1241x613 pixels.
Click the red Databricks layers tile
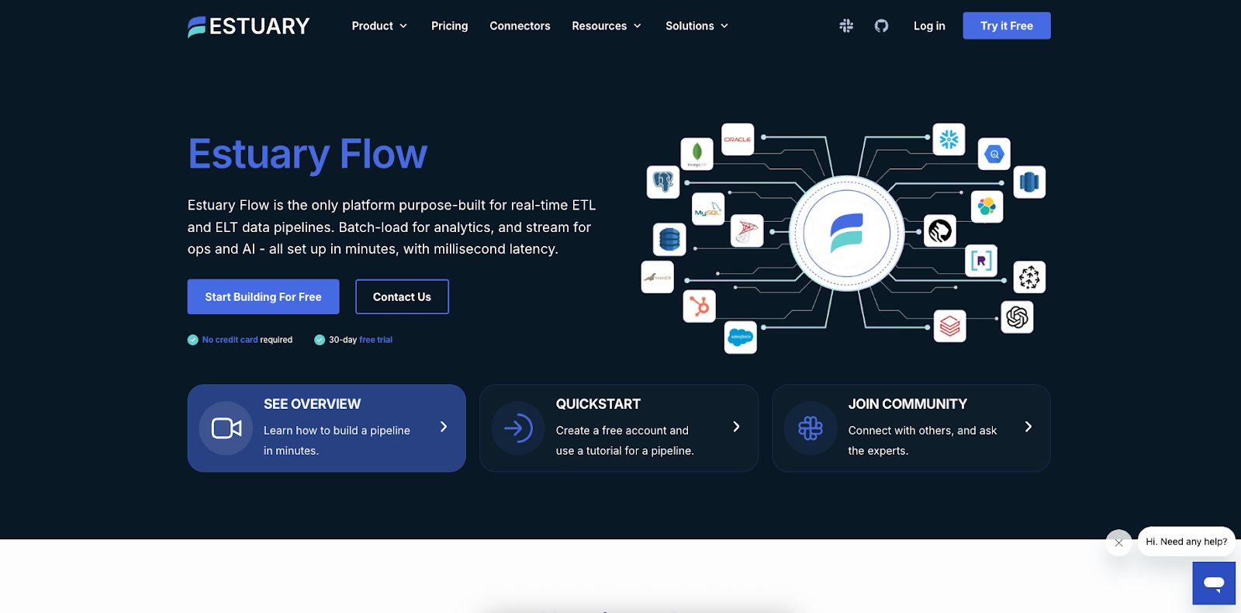pos(950,326)
